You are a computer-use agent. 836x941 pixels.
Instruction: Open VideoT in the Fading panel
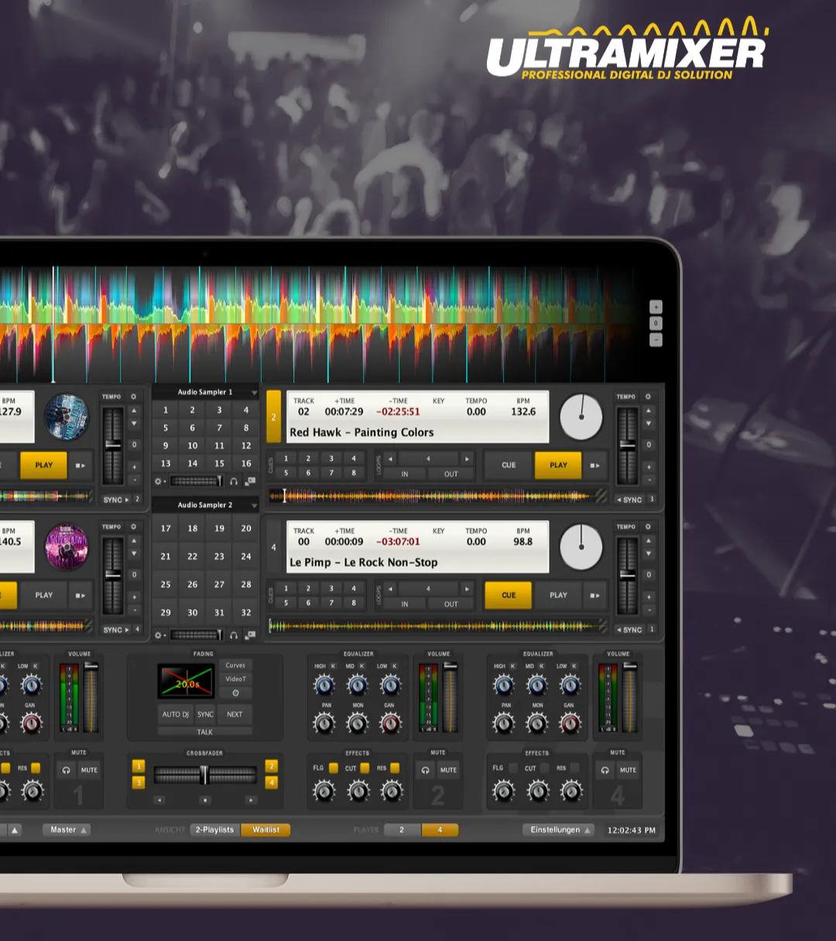click(x=235, y=679)
